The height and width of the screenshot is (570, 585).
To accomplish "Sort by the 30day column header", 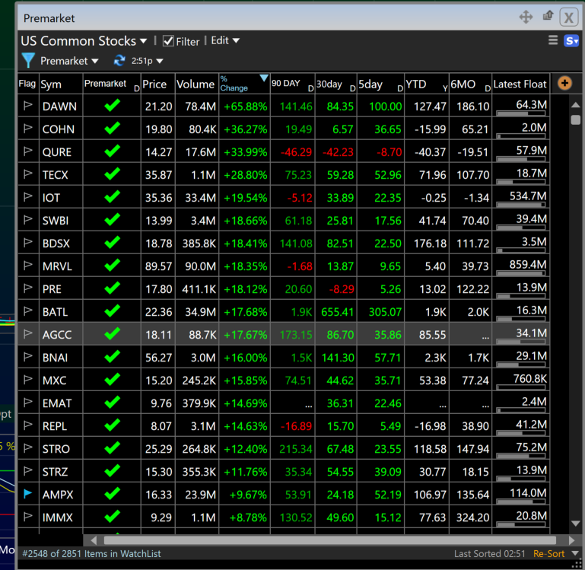I will click(x=335, y=84).
